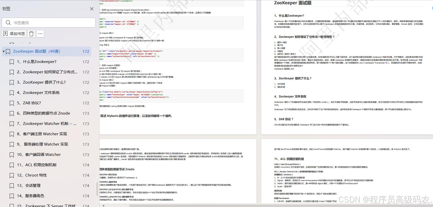Screen dimensions: 433x207
Task: Click heading 2、Zookeeper 如何保证了分布式一致性特性?
Action: (x=304, y=37)
